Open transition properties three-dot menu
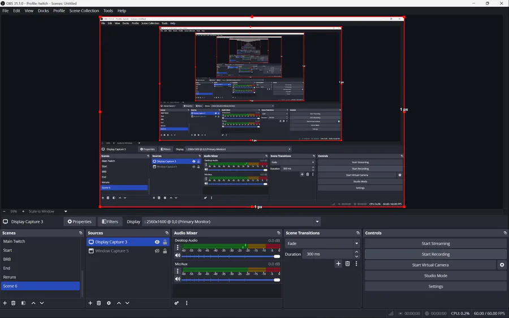This screenshot has height=318, width=509. tap(356, 264)
